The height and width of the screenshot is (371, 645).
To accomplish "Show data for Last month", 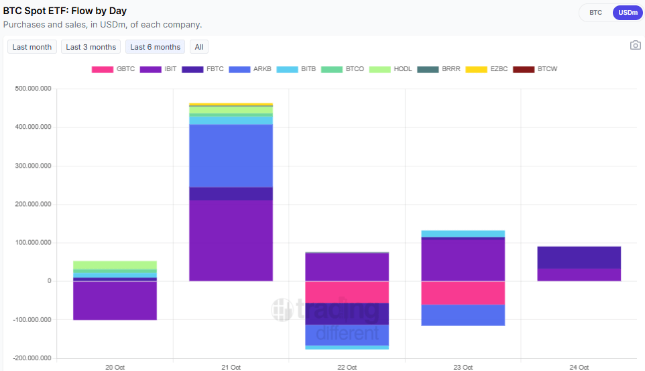I will tap(32, 47).
